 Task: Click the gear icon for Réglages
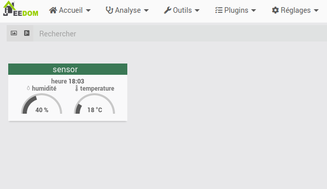275,10
